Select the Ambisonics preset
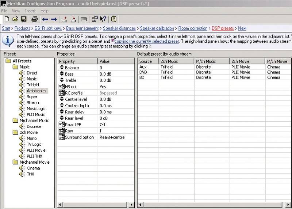This screenshot has height=209, width=292. tap(36, 91)
